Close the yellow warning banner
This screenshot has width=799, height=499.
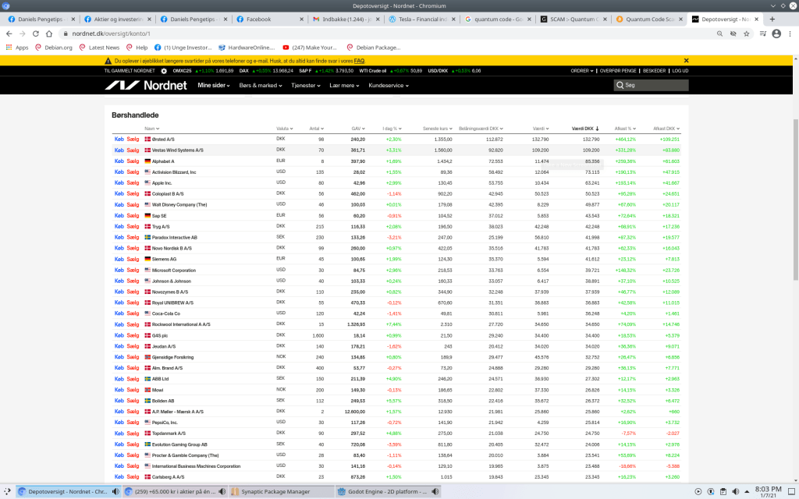coord(686,60)
